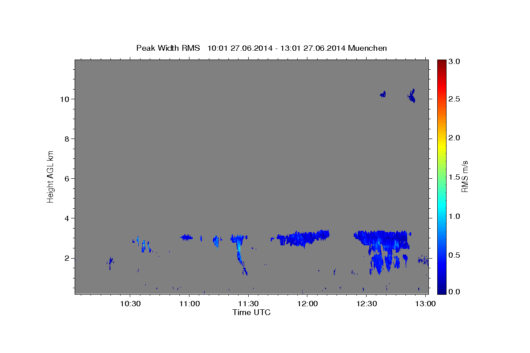530x353 pixels.
Task: Pick the green middle of the colorbar
Action: pyautogui.click(x=442, y=176)
